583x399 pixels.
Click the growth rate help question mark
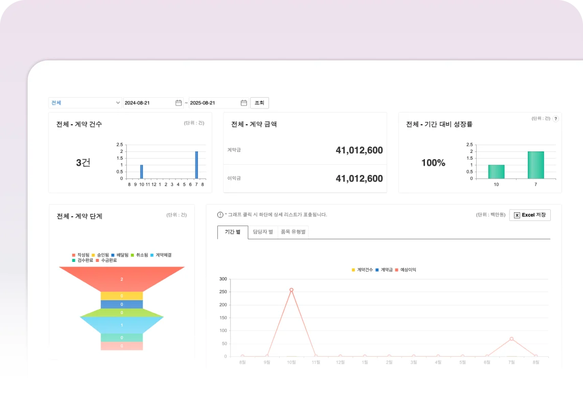(556, 119)
